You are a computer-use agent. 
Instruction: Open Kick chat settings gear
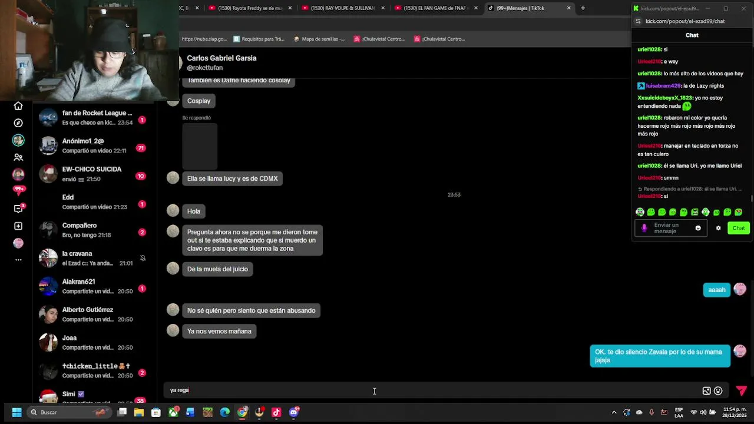tap(718, 228)
